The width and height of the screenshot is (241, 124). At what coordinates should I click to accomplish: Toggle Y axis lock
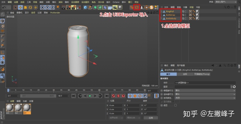click(47, 7)
